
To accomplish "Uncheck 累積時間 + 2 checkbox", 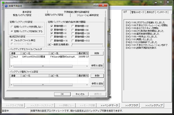I will tap(52, 30).
